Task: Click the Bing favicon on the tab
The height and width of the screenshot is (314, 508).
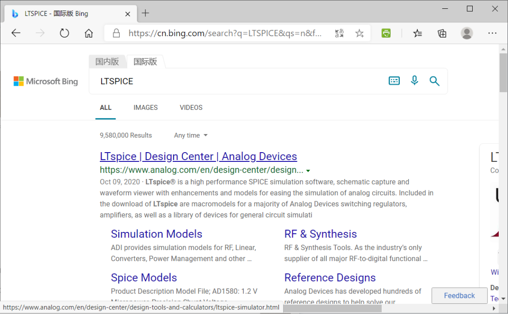Action: point(15,13)
